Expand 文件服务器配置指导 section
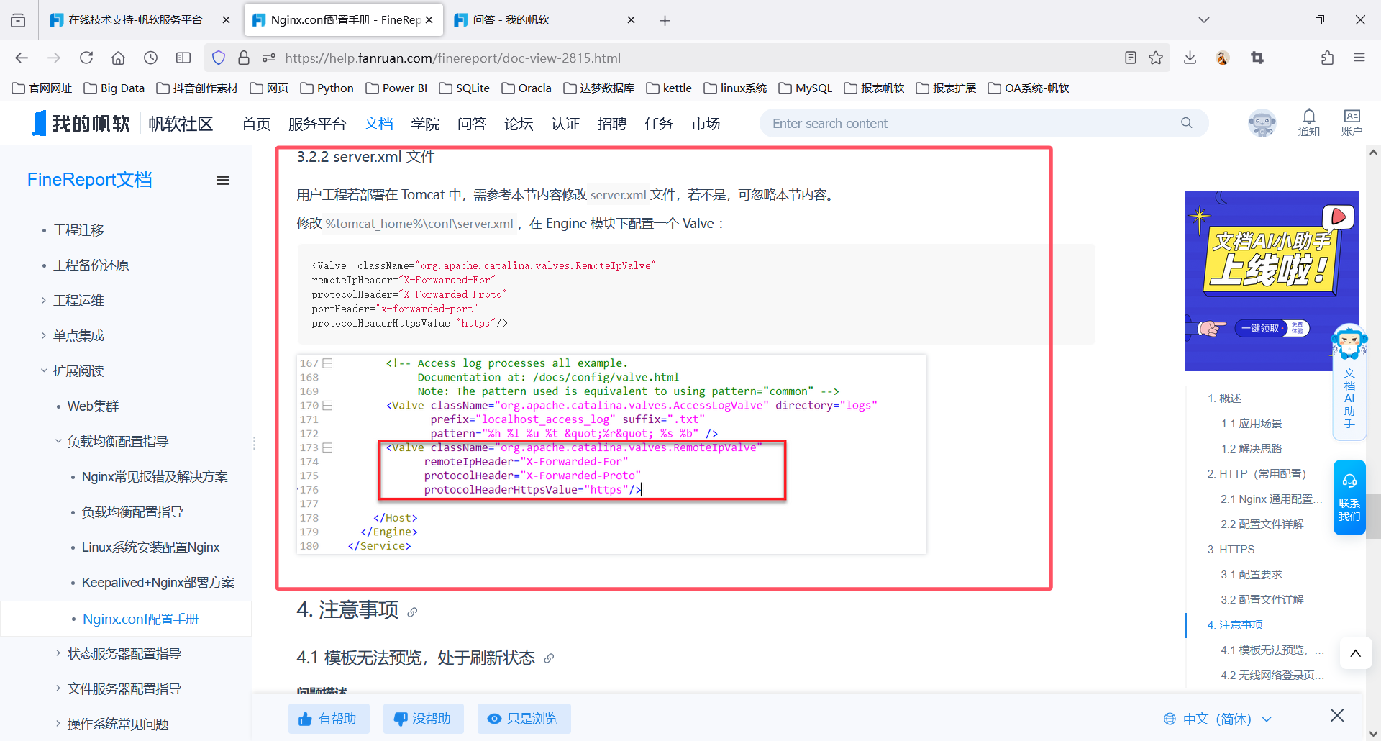1381x741 pixels. pos(58,688)
